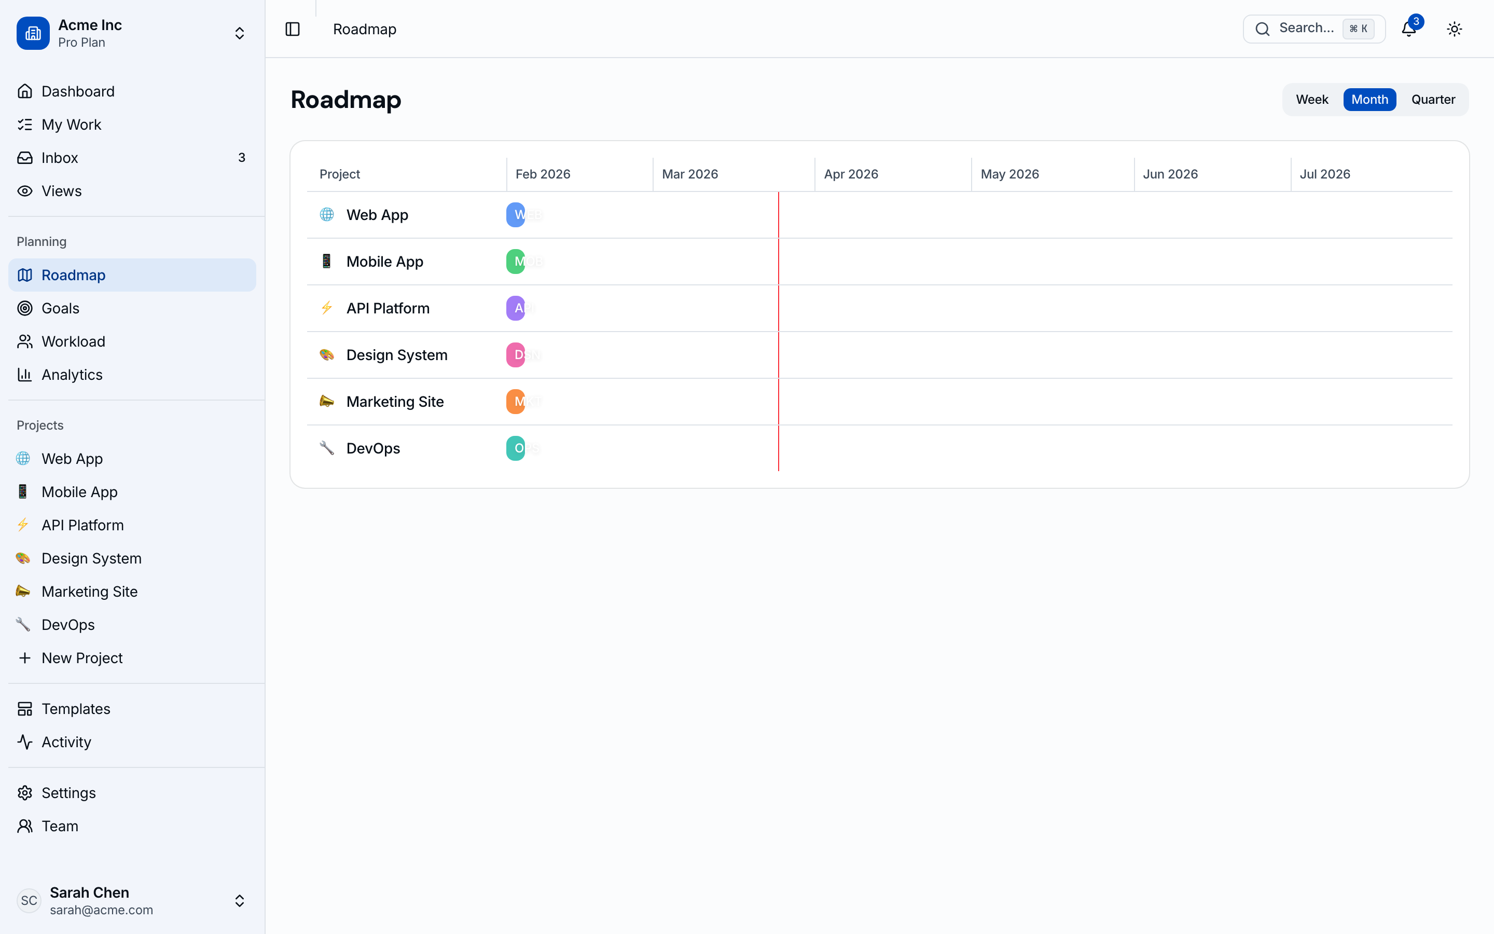Select the Roadmap icon in Planning section
Image resolution: width=1494 pixels, height=934 pixels.
(x=25, y=275)
